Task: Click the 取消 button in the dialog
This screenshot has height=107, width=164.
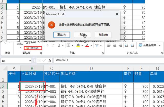Action: click(82, 35)
